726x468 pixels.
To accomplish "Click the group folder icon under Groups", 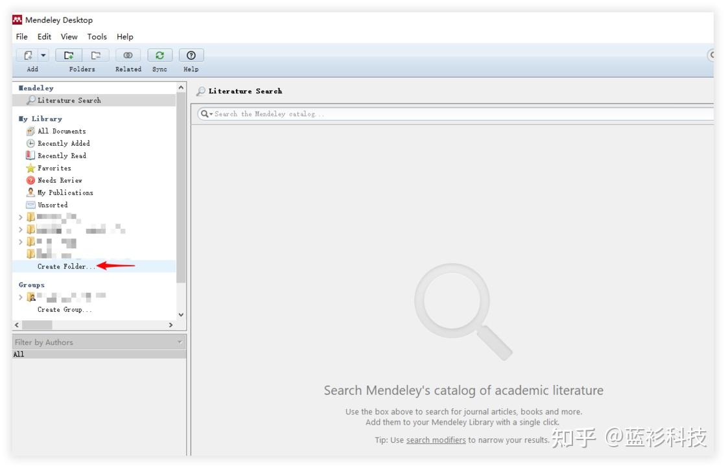I will [31, 297].
